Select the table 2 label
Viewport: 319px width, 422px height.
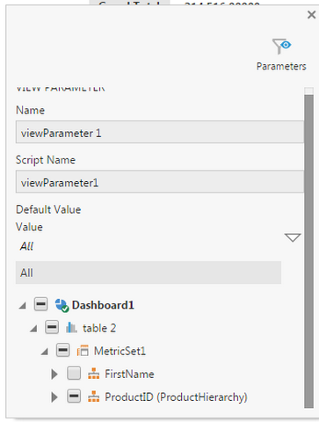pos(99,328)
